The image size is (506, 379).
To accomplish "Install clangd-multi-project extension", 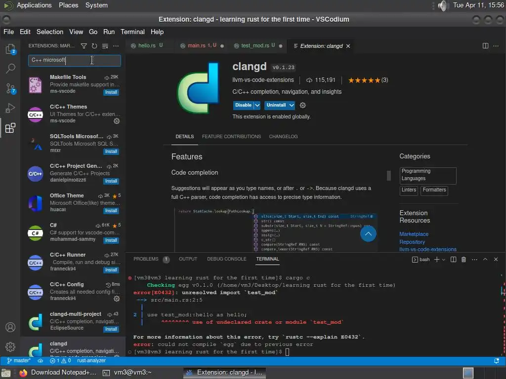I will pyautogui.click(x=111, y=329).
